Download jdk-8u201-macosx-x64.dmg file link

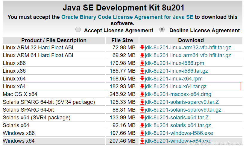click(x=178, y=94)
